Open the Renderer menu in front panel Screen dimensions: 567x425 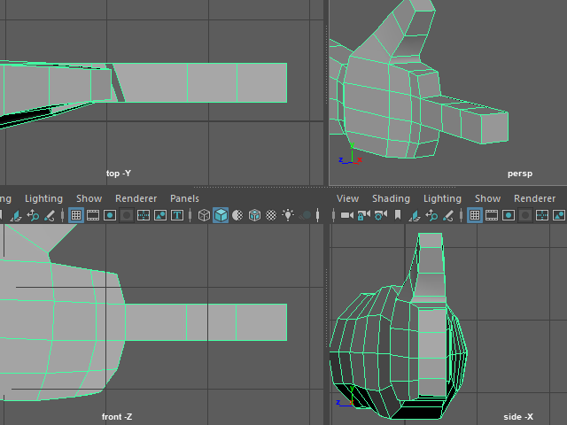click(136, 198)
